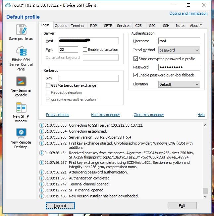
Task: Expand the Initial method dropdown
Action: pos(179,50)
